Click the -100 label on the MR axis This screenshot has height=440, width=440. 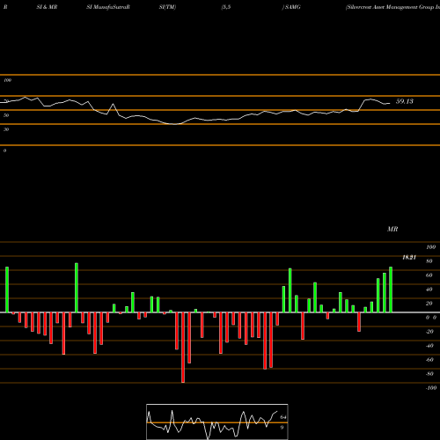[430, 388]
